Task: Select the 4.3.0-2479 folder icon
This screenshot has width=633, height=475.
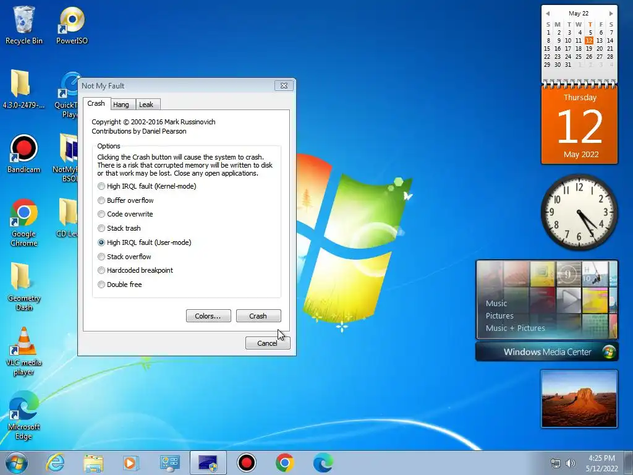Action: [x=23, y=89]
